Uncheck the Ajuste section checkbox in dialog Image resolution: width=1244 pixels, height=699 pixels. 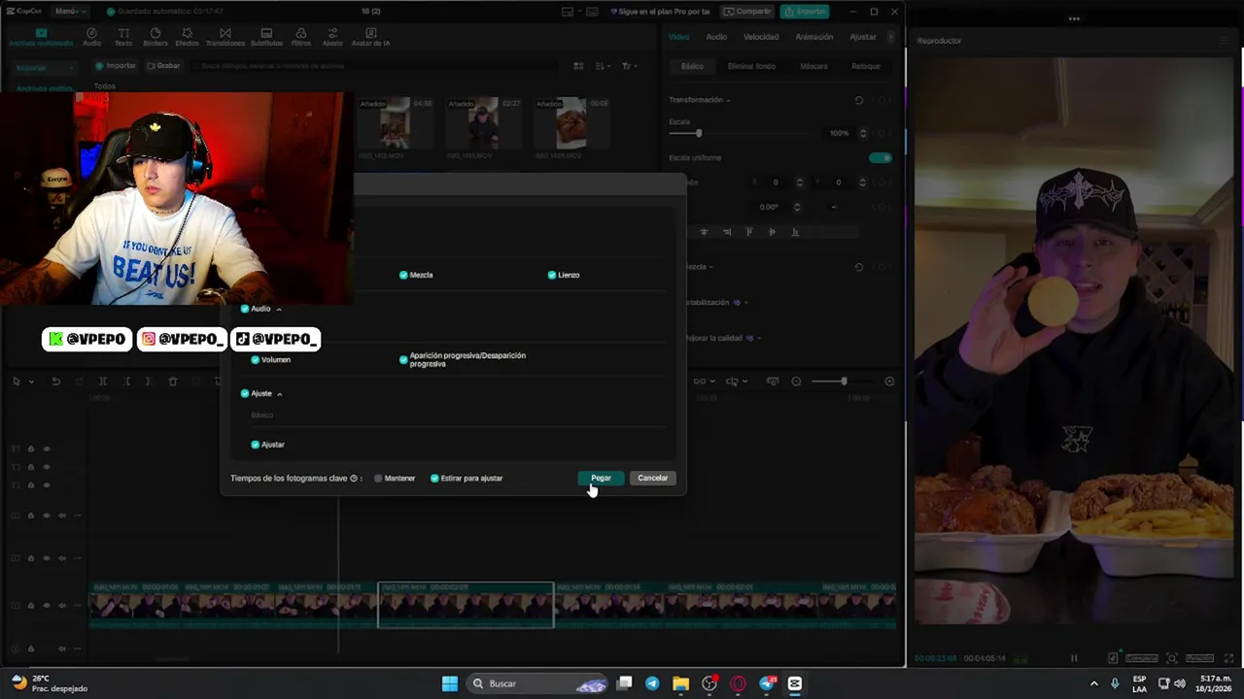tap(245, 393)
